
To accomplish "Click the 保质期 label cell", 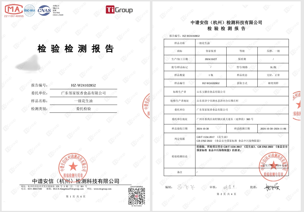I will [242, 59].
